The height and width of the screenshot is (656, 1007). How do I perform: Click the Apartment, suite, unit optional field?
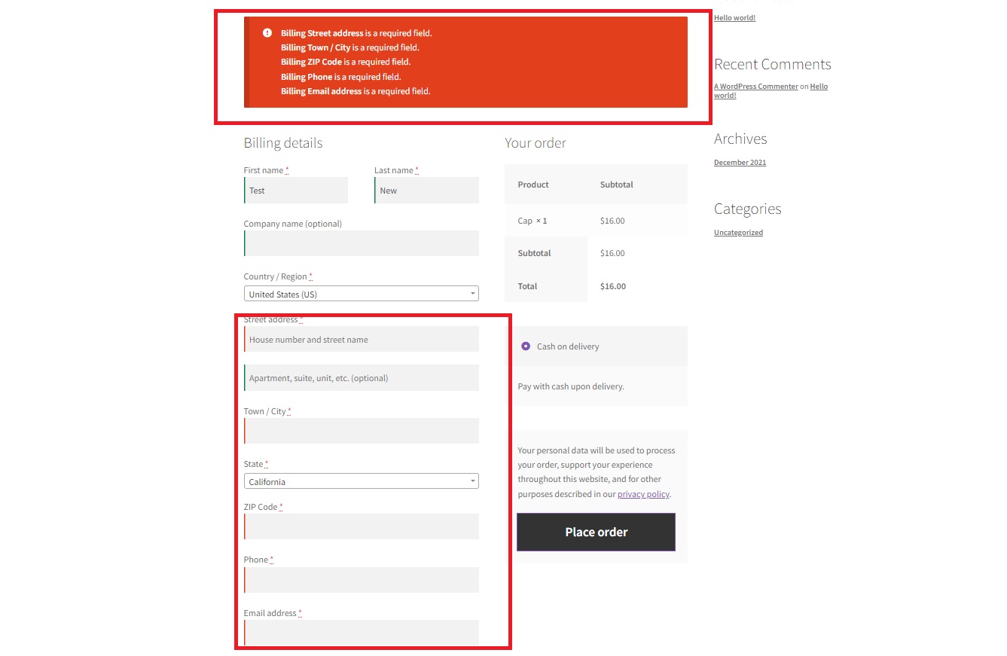tap(361, 377)
